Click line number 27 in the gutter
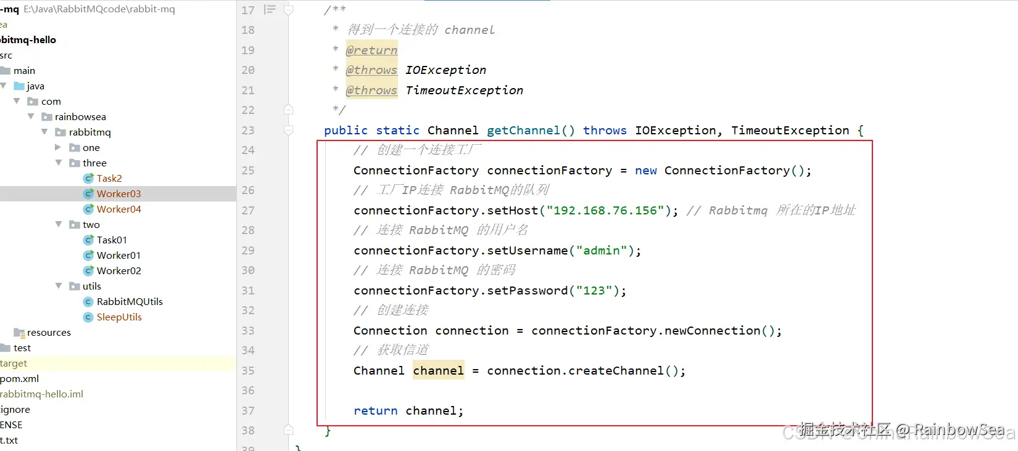This screenshot has height=451, width=1018. tap(248, 211)
